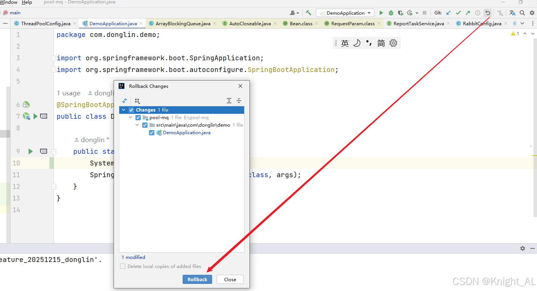
Task: Click the Build Project hammer icon
Action: (x=309, y=13)
